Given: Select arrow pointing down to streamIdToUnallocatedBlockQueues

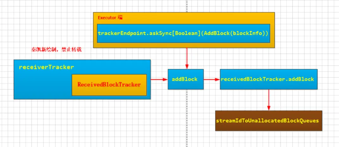Looking at the screenshot, I should click(269, 100).
